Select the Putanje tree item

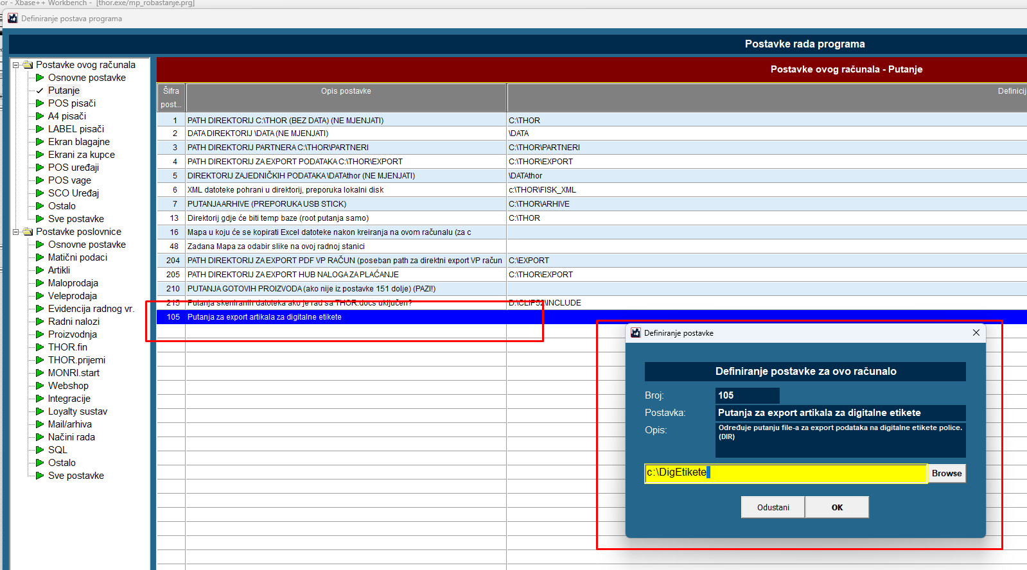pos(64,91)
